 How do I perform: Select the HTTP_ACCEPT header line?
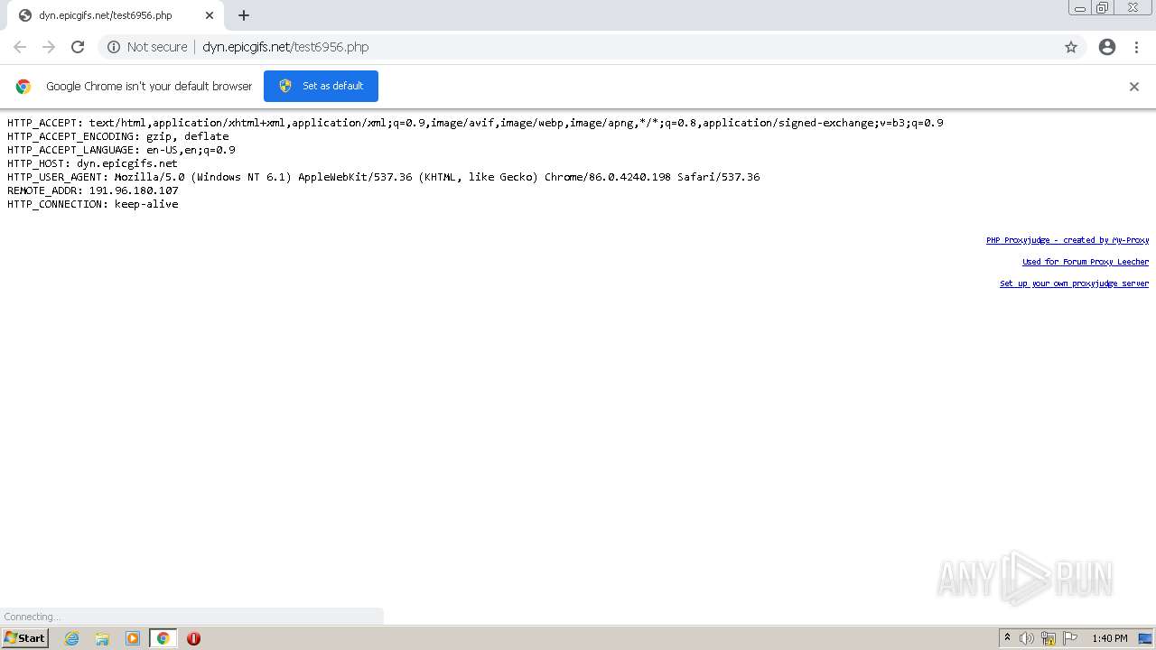(475, 123)
